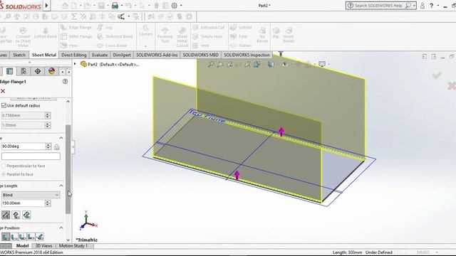Click the Edge Flange tool
456x256 pixels.
coord(76,28)
